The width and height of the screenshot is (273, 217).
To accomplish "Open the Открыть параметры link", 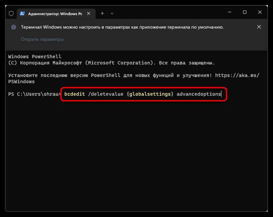I will point(42,39).
